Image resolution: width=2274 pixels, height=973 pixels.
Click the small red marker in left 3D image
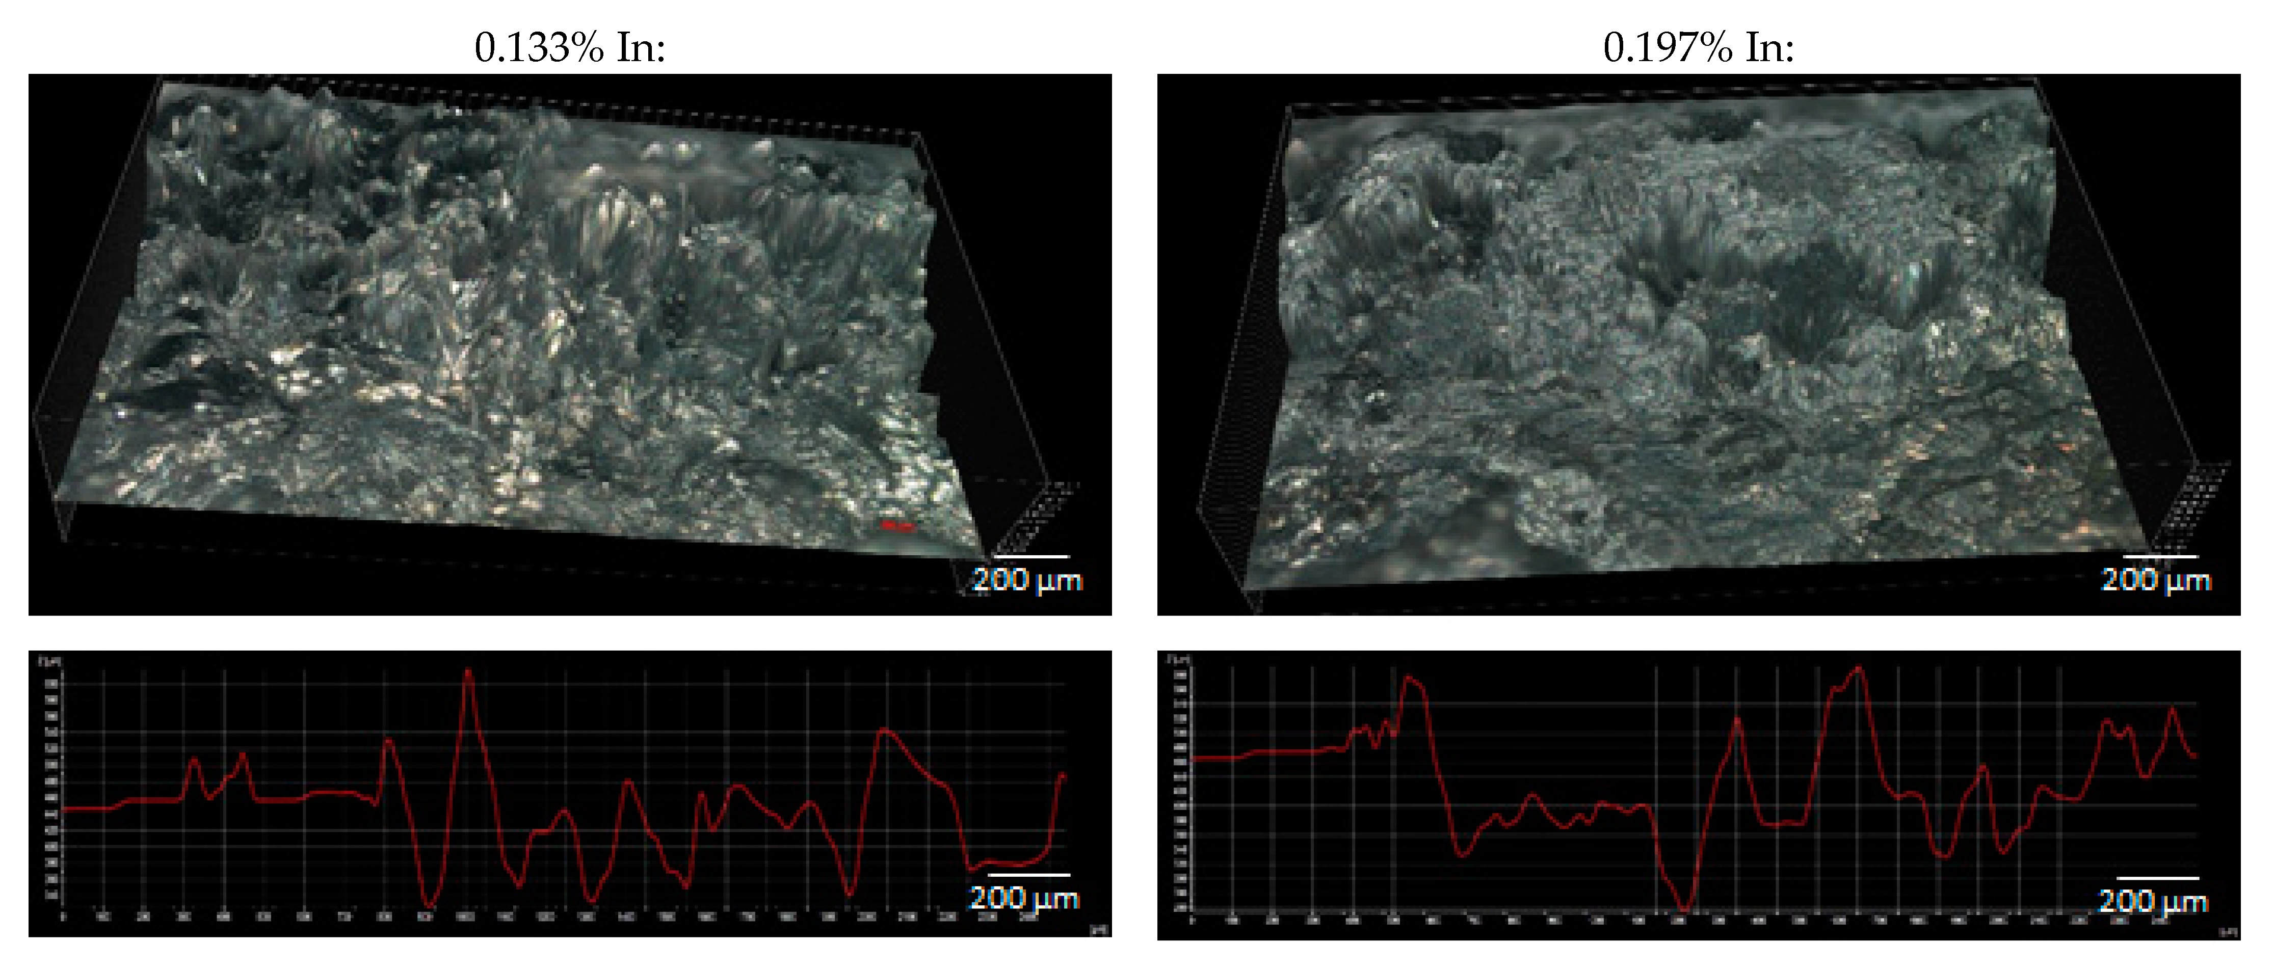click(x=897, y=527)
